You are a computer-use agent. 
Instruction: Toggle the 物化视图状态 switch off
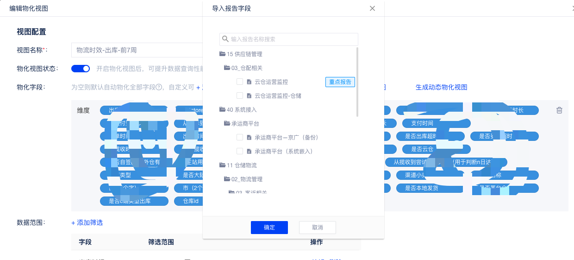(81, 69)
